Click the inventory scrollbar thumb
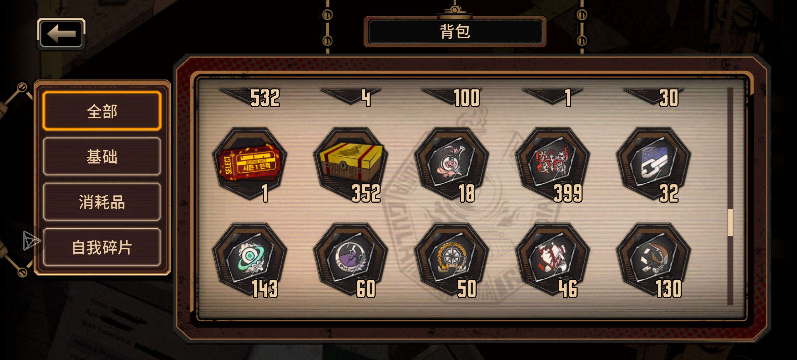 click(730, 222)
